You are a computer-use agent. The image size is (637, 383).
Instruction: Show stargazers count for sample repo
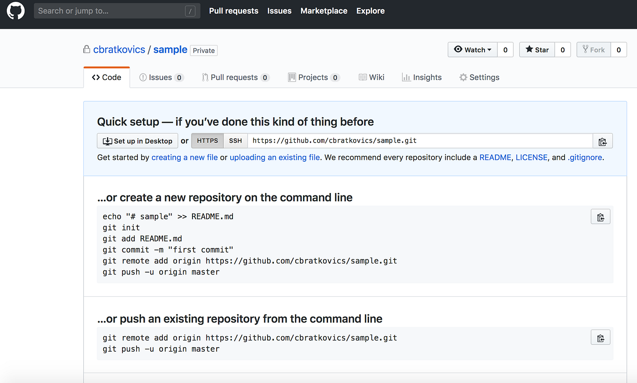tap(562, 50)
